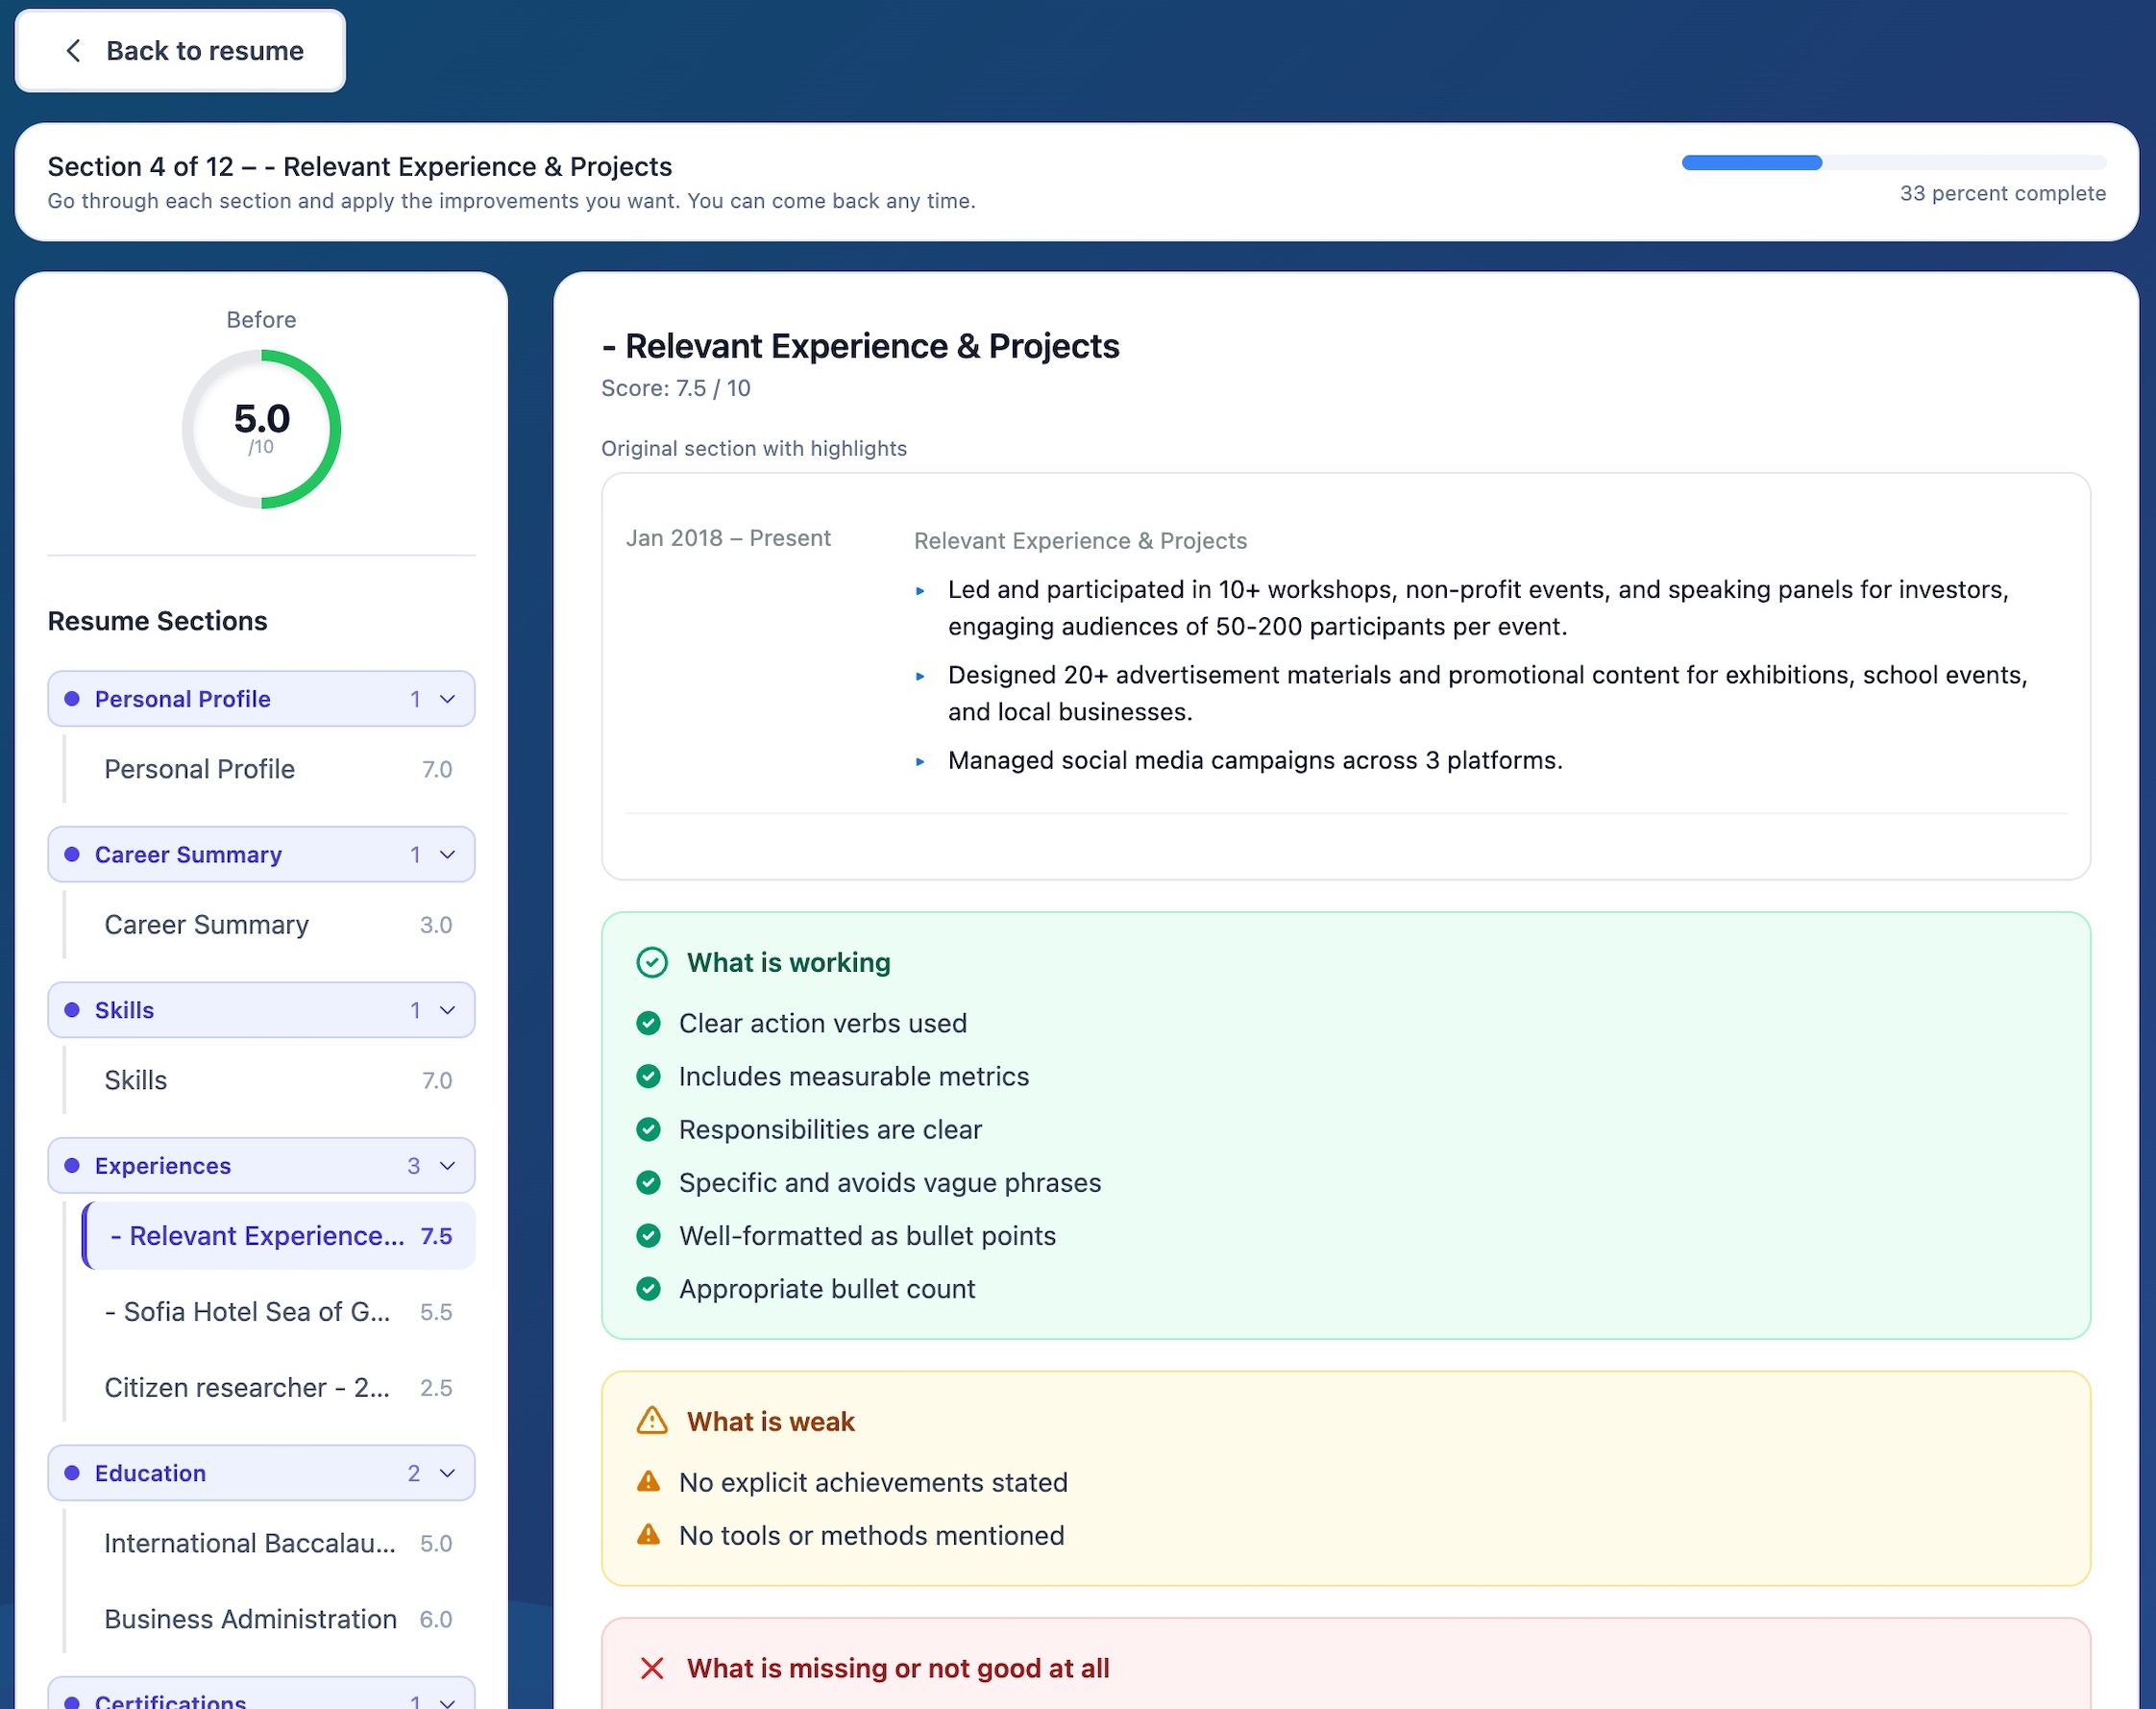2156x1709 pixels.
Task: Click the green circle checkmark beside "What is working"
Action: pyautogui.click(x=652, y=962)
